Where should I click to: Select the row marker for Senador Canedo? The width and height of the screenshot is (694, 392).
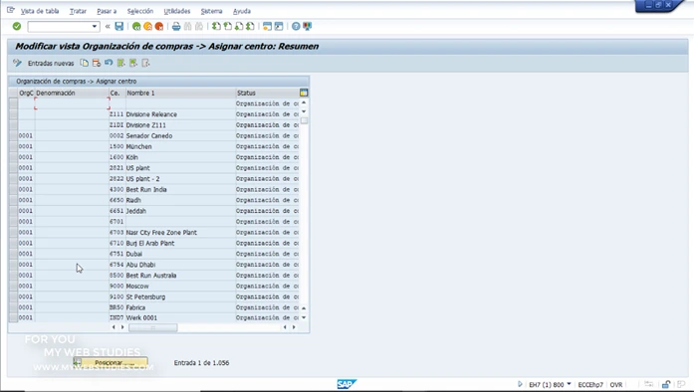[13, 136]
